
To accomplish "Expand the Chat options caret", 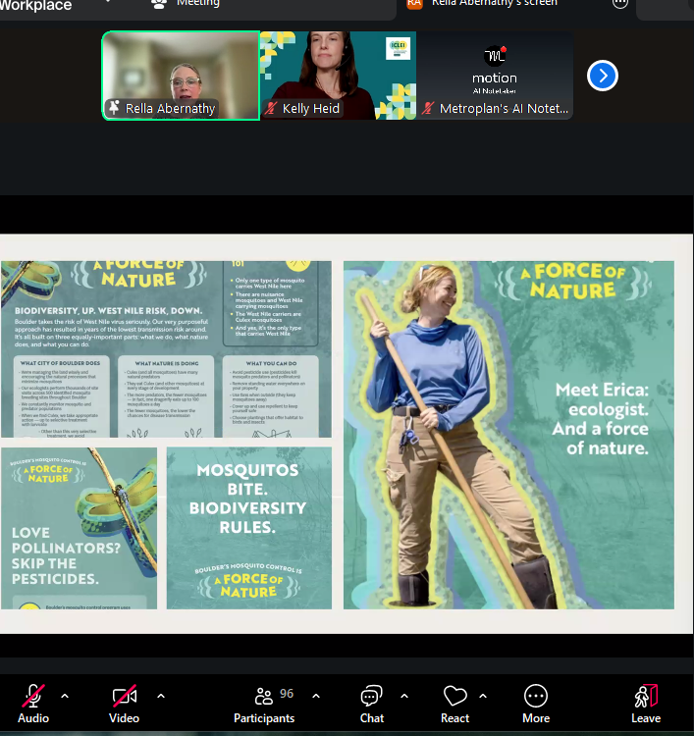I will (x=404, y=696).
